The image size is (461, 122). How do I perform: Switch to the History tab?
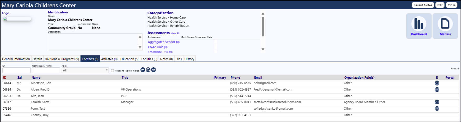click(x=189, y=59)
